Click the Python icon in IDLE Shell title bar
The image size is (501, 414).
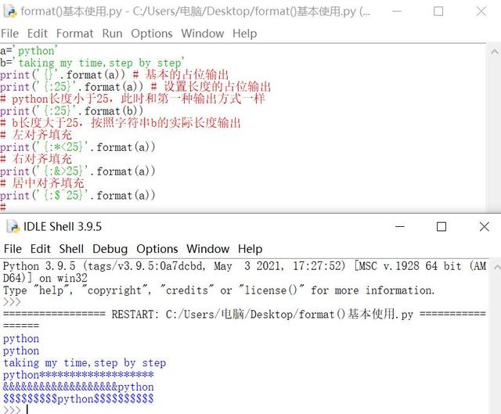(x=13, y=226)
